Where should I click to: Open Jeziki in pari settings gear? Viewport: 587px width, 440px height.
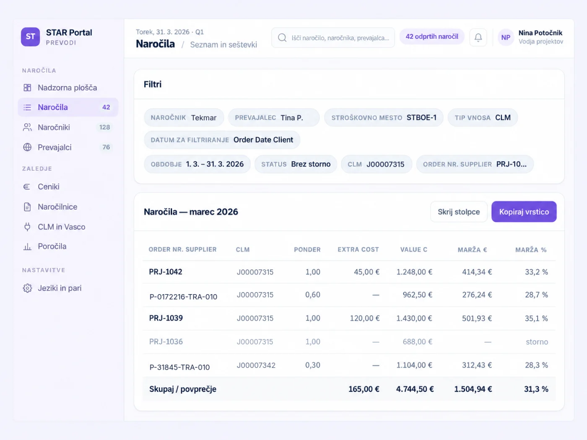[27, 288]
